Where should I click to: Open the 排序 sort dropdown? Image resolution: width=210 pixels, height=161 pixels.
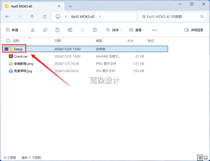(114, 30)
